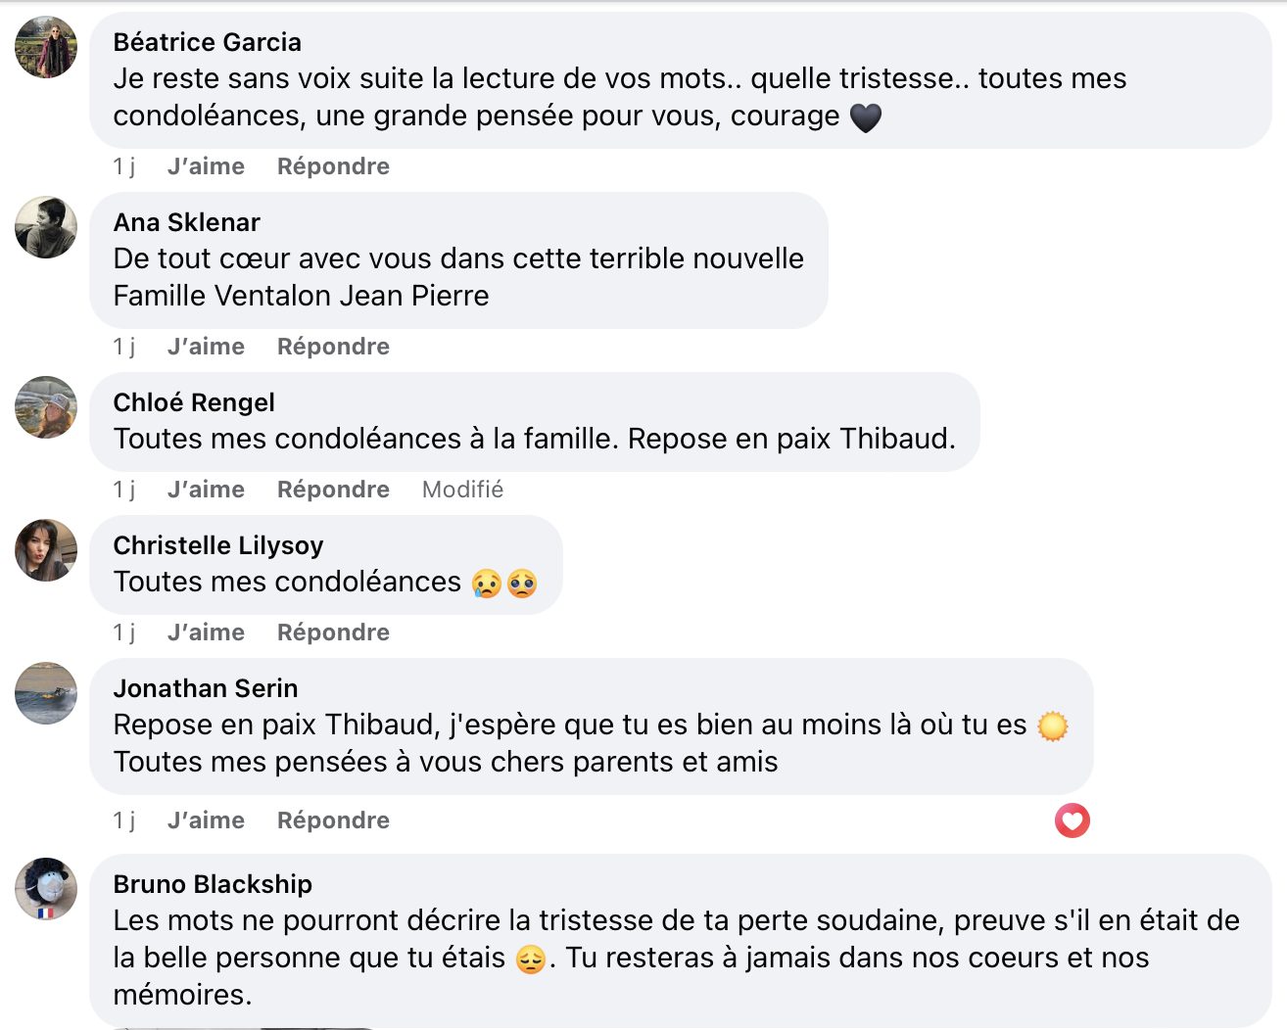
Task: Like Béatrice Garcia's comment with J'aime
Action: coord(206,166)
